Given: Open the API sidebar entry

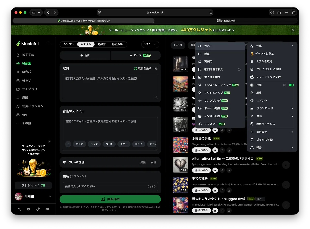Looking at the screenshot, I should point(24,115).
